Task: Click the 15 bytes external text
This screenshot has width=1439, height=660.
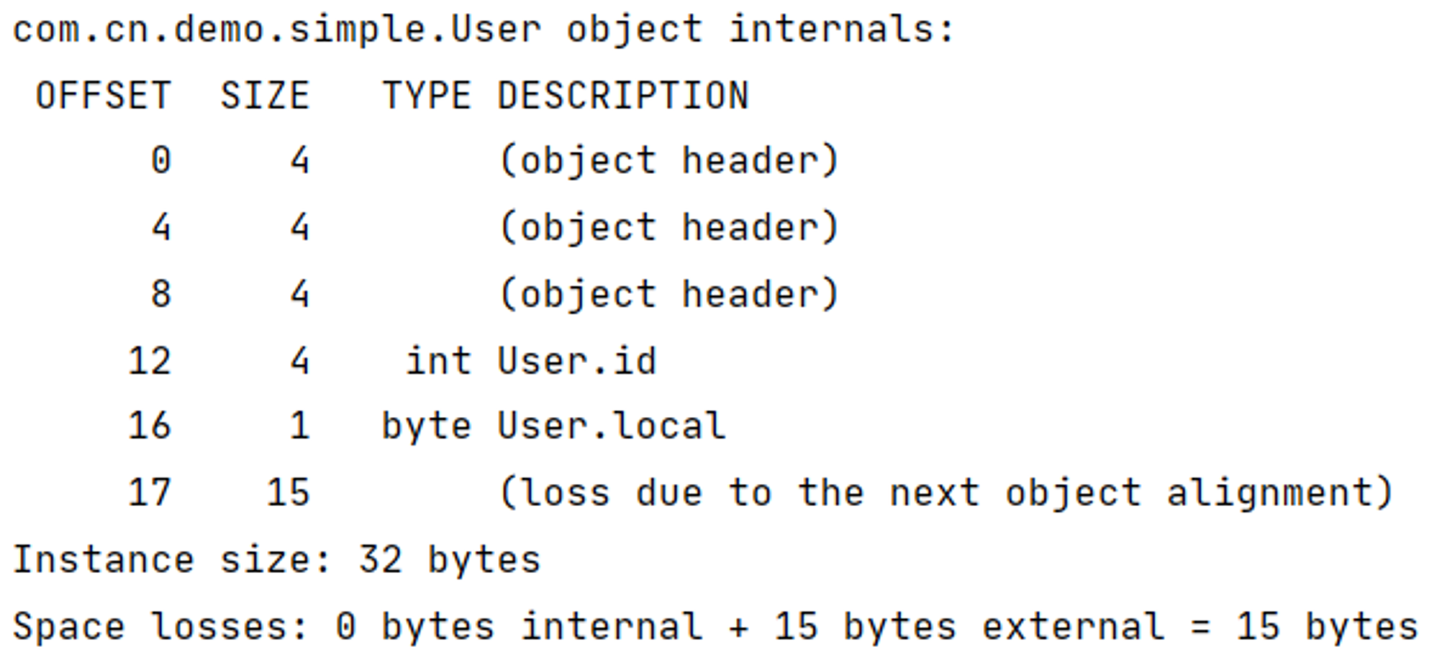Action: (x=969, y=627)
